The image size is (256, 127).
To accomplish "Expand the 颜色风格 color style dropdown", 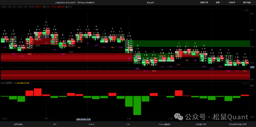I will [x=247, y=2].
